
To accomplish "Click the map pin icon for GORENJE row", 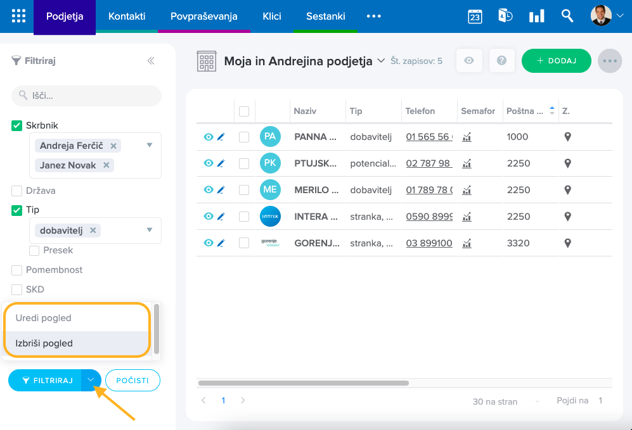I will (x=568, y=243).
